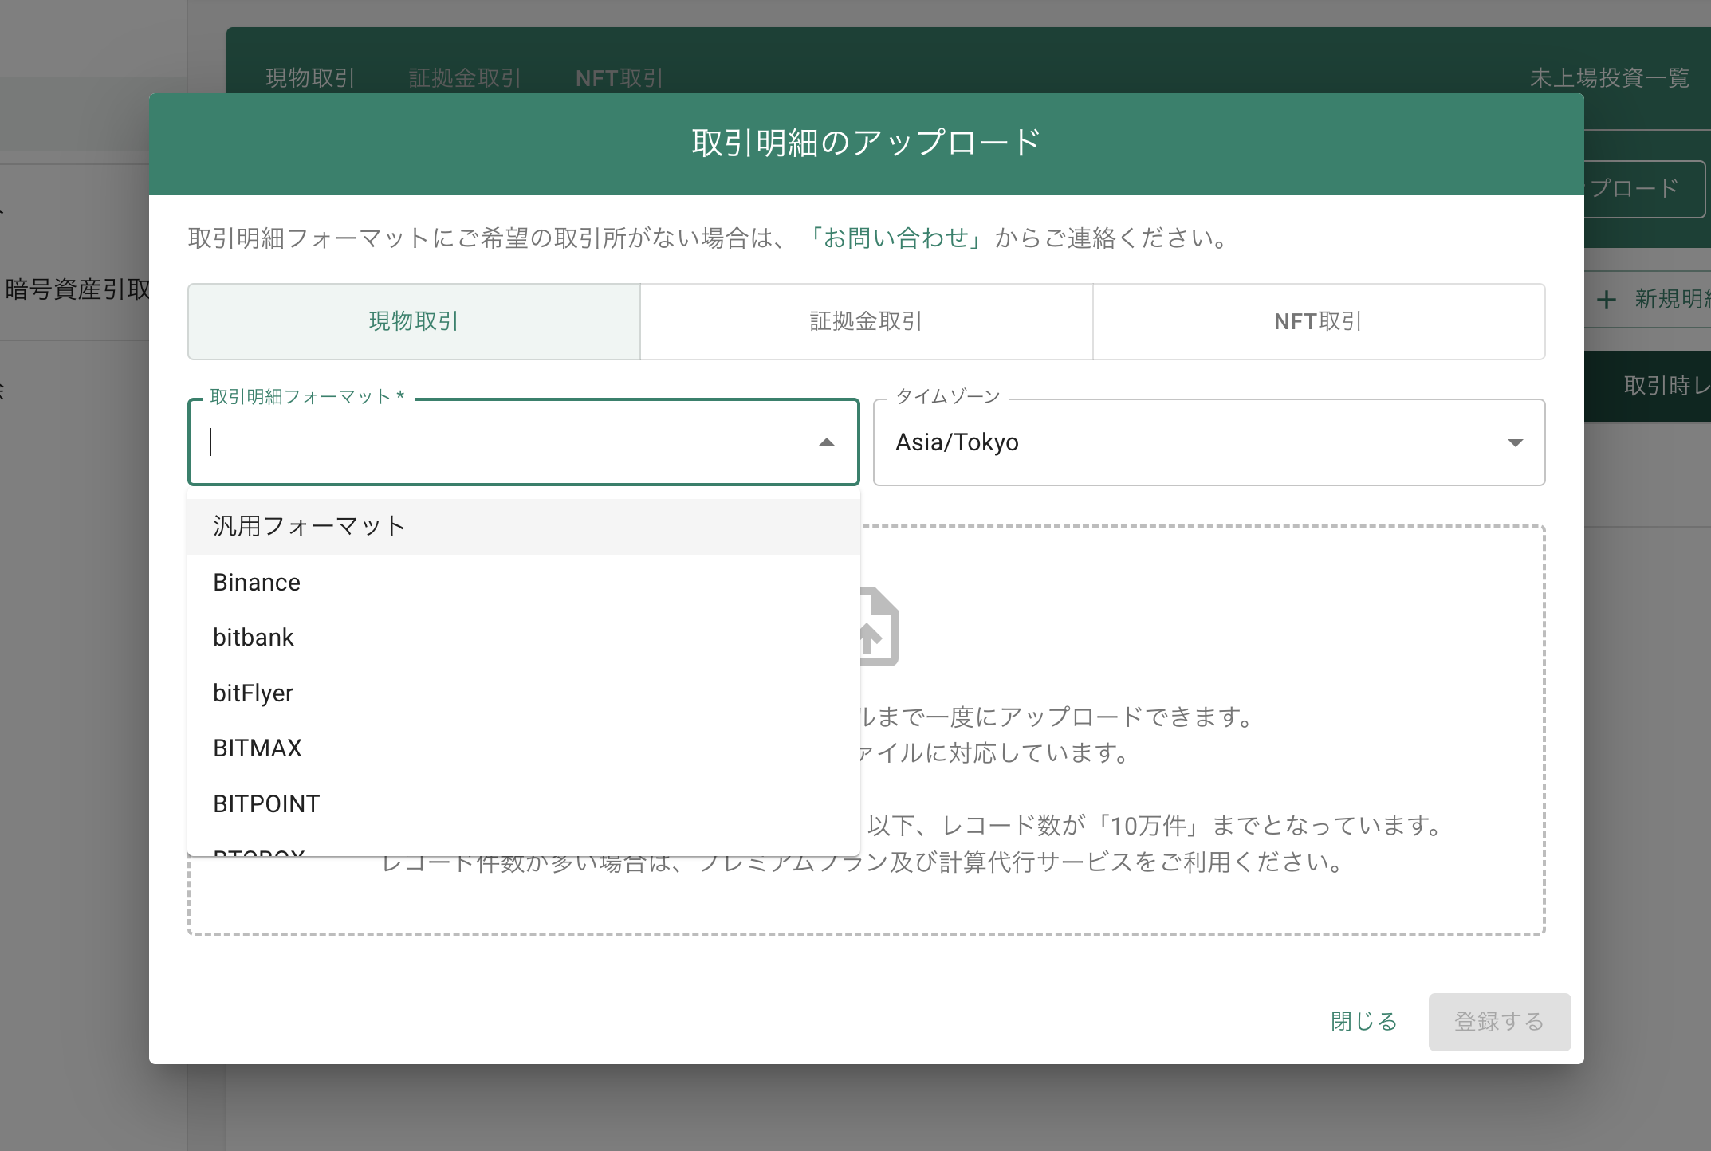1711x1151 pixels.
Task: Click the file upload icon in drop zone
Action: [x=879, y=627]
